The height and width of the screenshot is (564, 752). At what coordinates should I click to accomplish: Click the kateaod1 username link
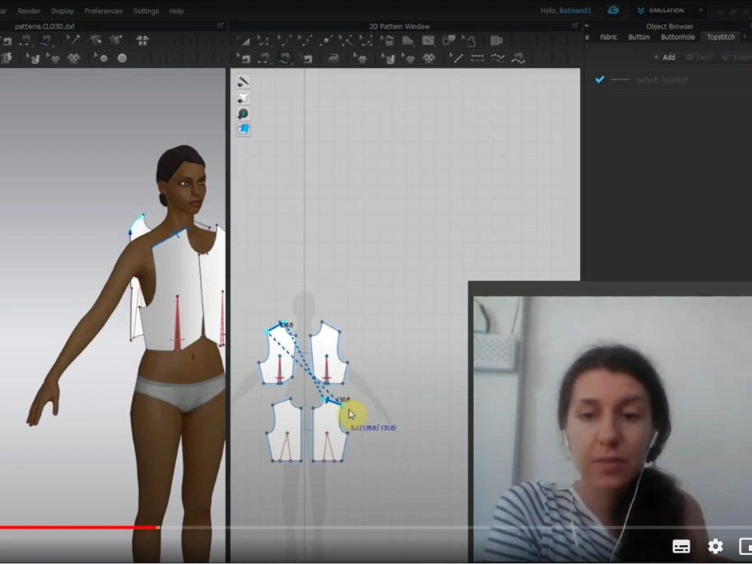coord(575,11)
